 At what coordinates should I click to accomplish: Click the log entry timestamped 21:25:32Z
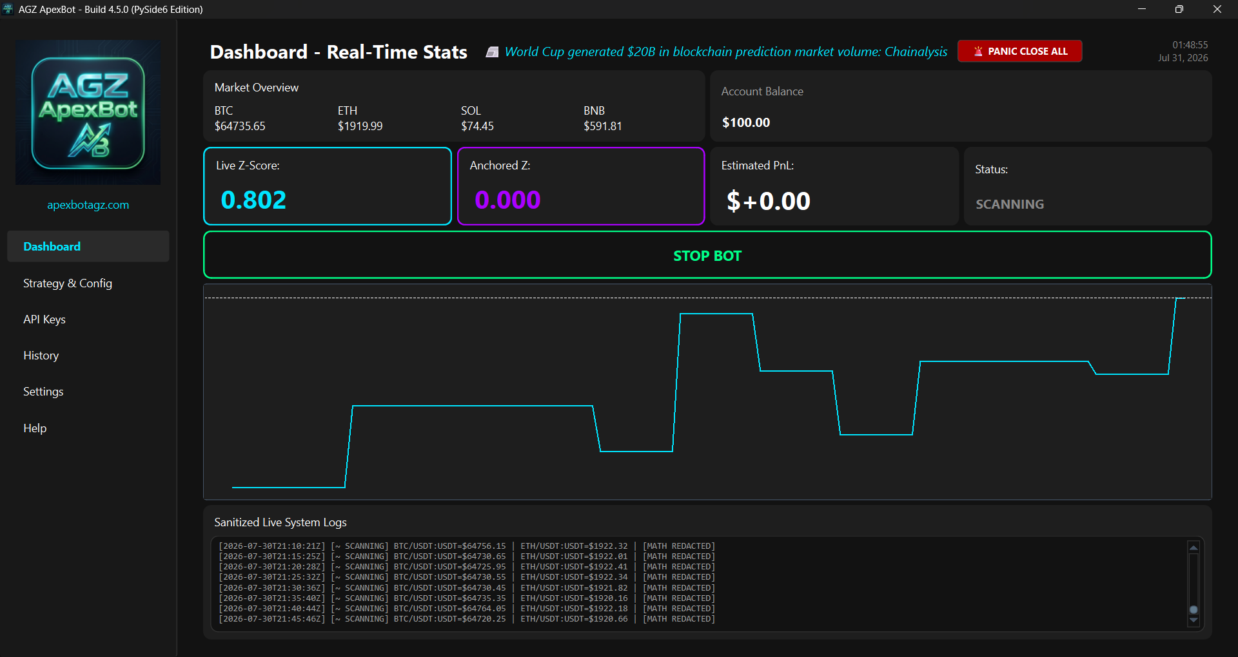467,577
